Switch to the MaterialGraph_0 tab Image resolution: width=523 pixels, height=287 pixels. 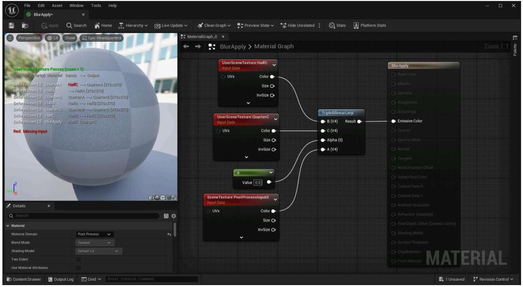199,36
